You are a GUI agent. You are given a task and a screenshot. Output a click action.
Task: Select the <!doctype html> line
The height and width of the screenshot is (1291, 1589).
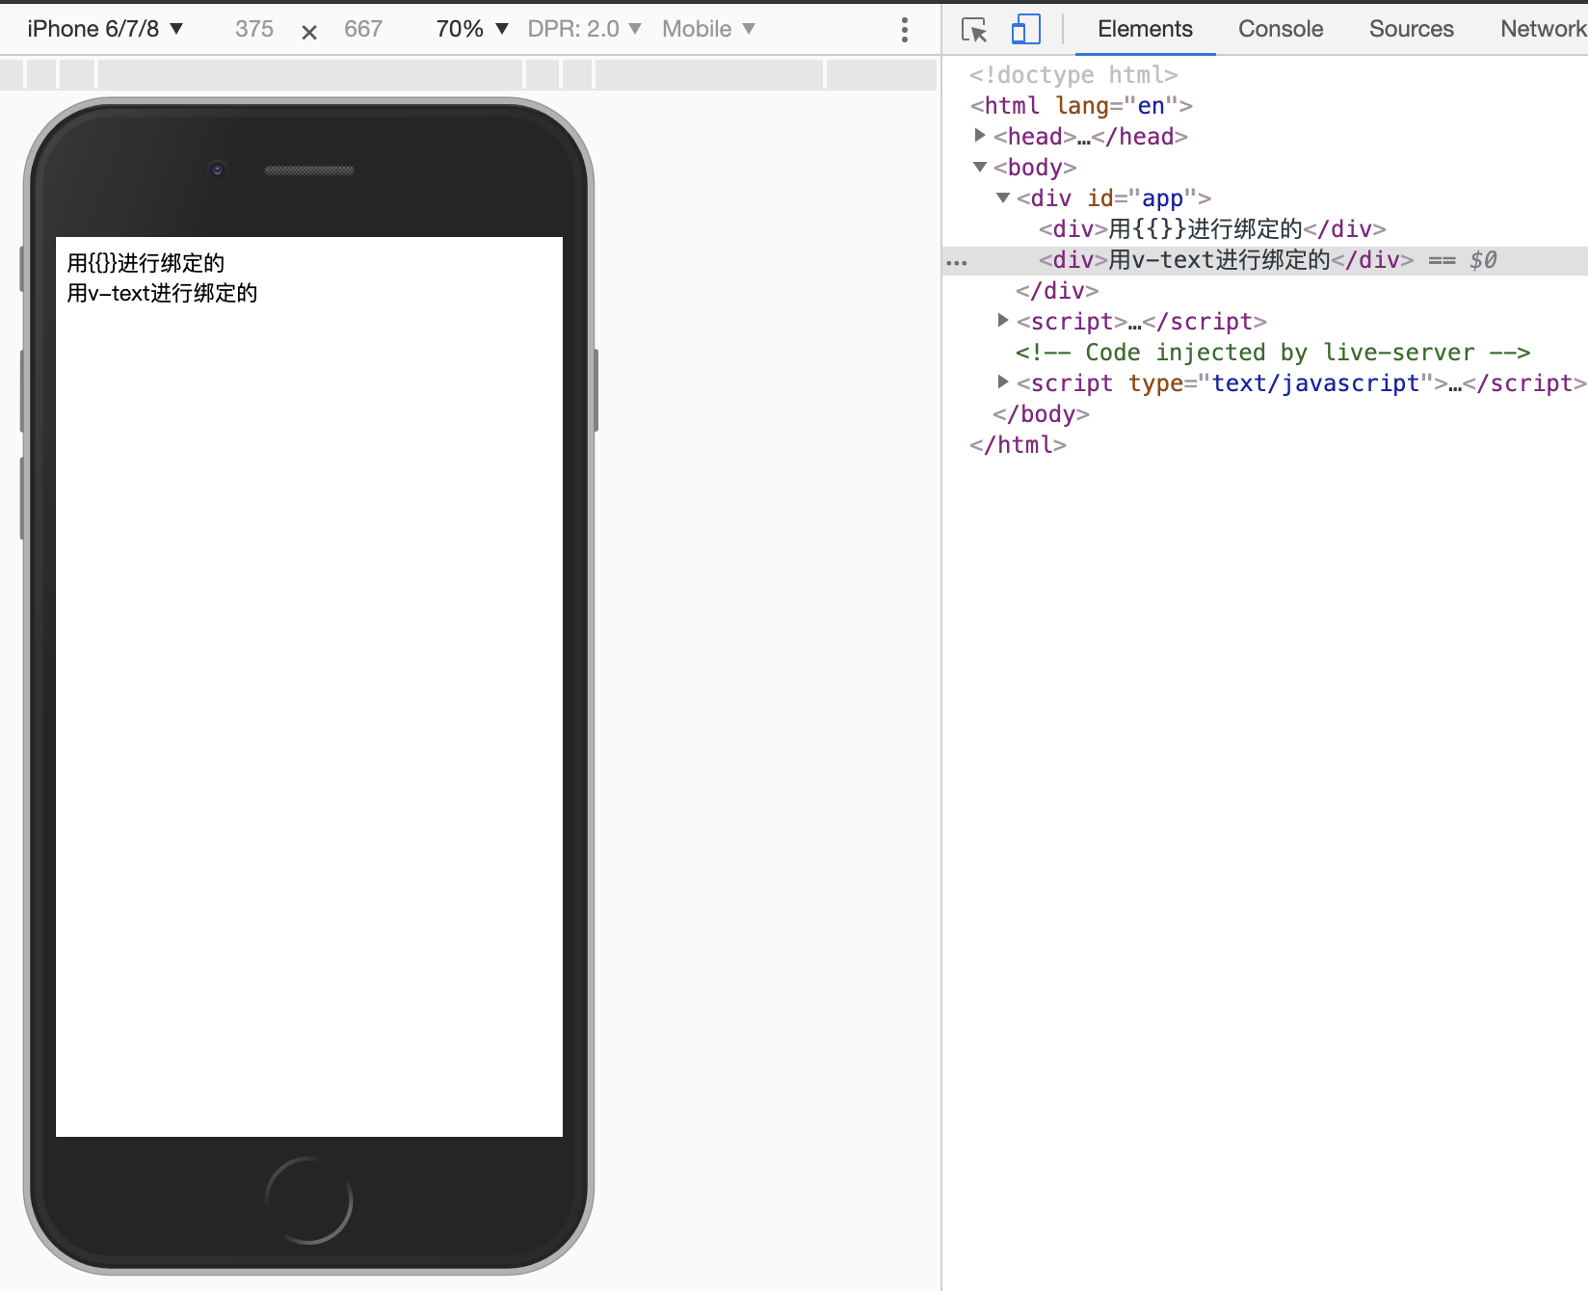coord(1073,74)
